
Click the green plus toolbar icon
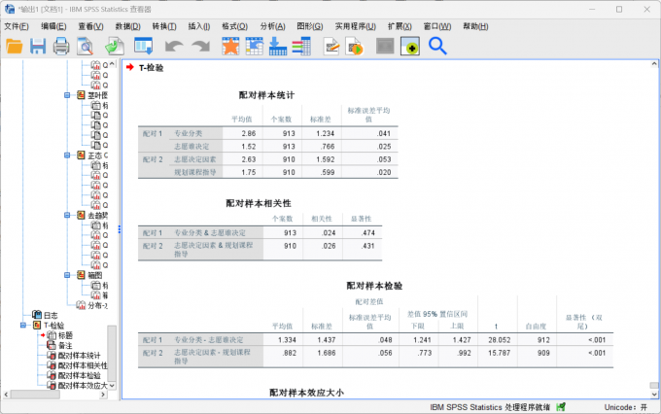coord(410,46)
